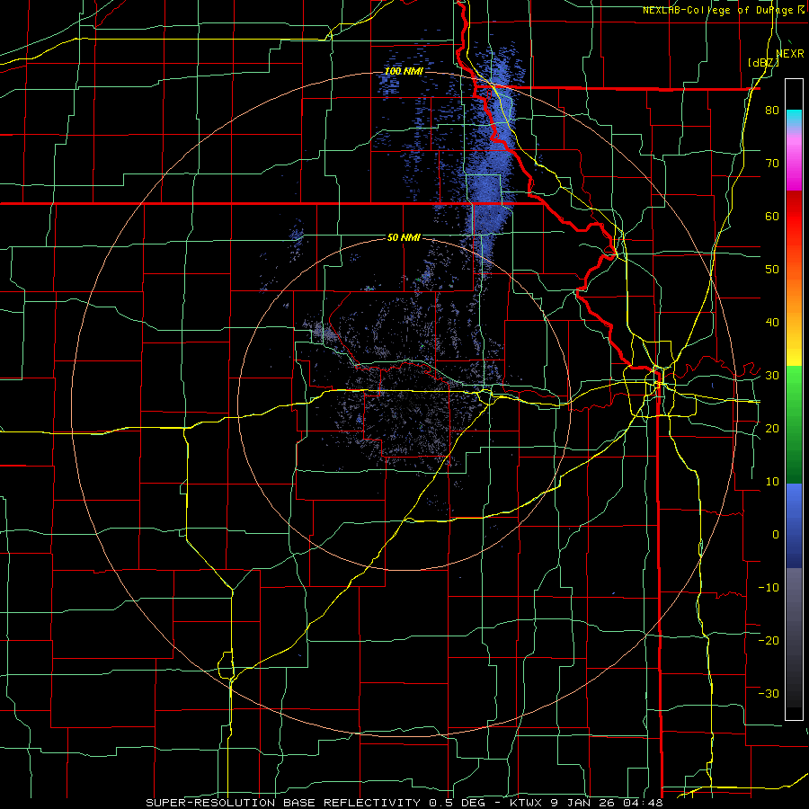Click the cyan band atop the color bar

tap(794, 116)
